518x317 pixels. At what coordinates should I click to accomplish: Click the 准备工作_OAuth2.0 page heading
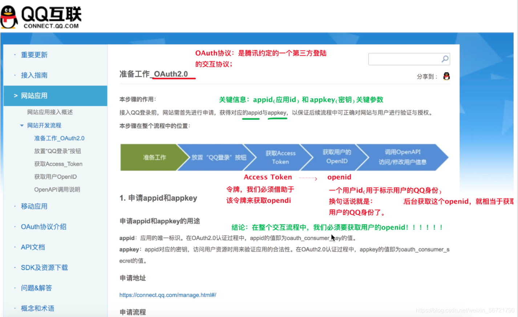pos(154,74)
